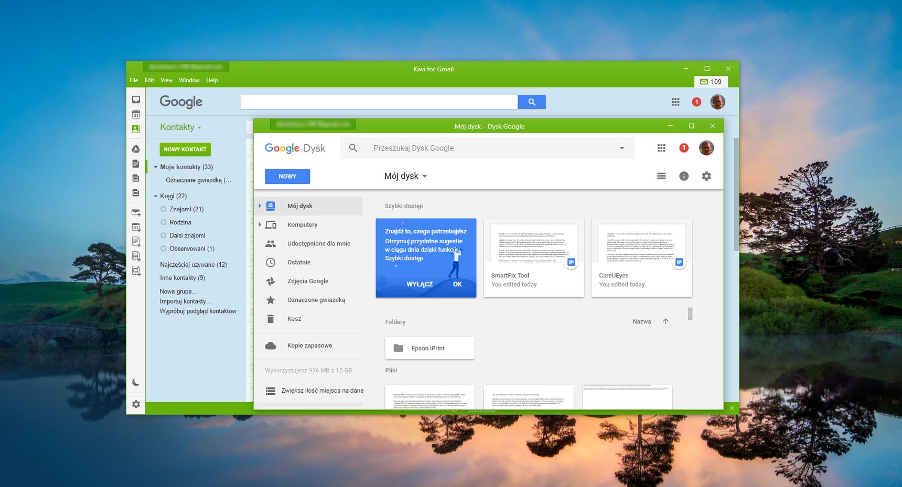902x487 pixels.
Task: Compose new email via sidebar envelope-plus icon
Action: point(136,213)
